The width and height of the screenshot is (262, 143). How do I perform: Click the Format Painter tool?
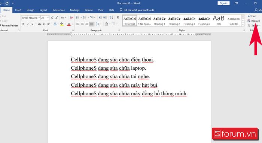click(x=9, y=26)
